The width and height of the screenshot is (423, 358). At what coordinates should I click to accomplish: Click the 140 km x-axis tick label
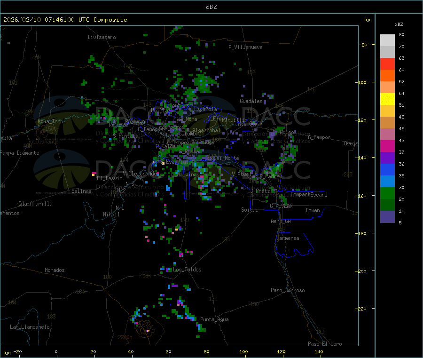click(319, 351)
